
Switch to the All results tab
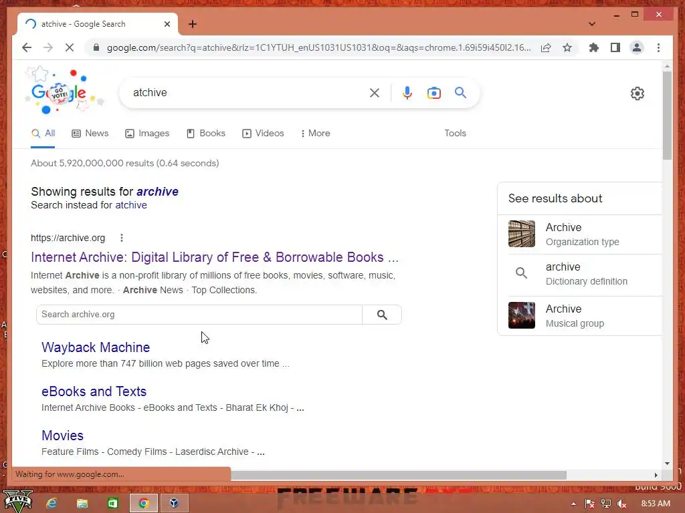(x=43, y=134)
